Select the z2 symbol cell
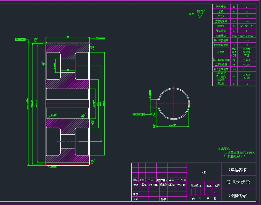This screenshot has height=205, width=261. [234, 11]
